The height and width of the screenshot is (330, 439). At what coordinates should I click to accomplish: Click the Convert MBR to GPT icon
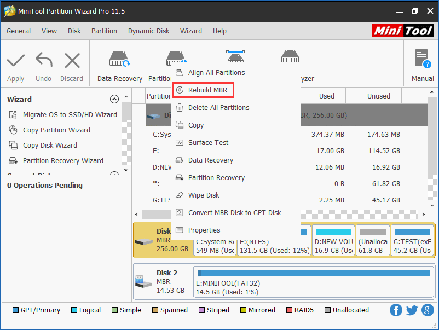[x=180, y=213]
